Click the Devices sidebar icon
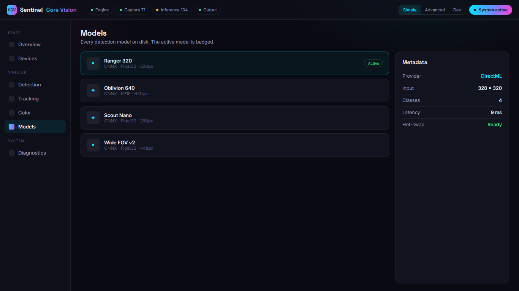 coord(11,58)
